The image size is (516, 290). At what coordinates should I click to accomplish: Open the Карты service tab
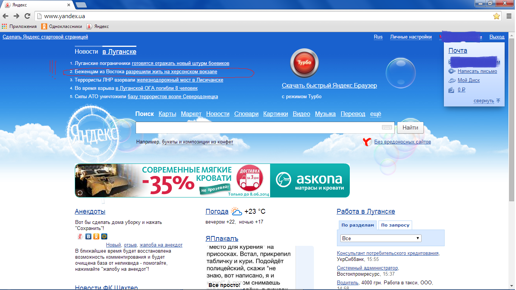point(167,114)
